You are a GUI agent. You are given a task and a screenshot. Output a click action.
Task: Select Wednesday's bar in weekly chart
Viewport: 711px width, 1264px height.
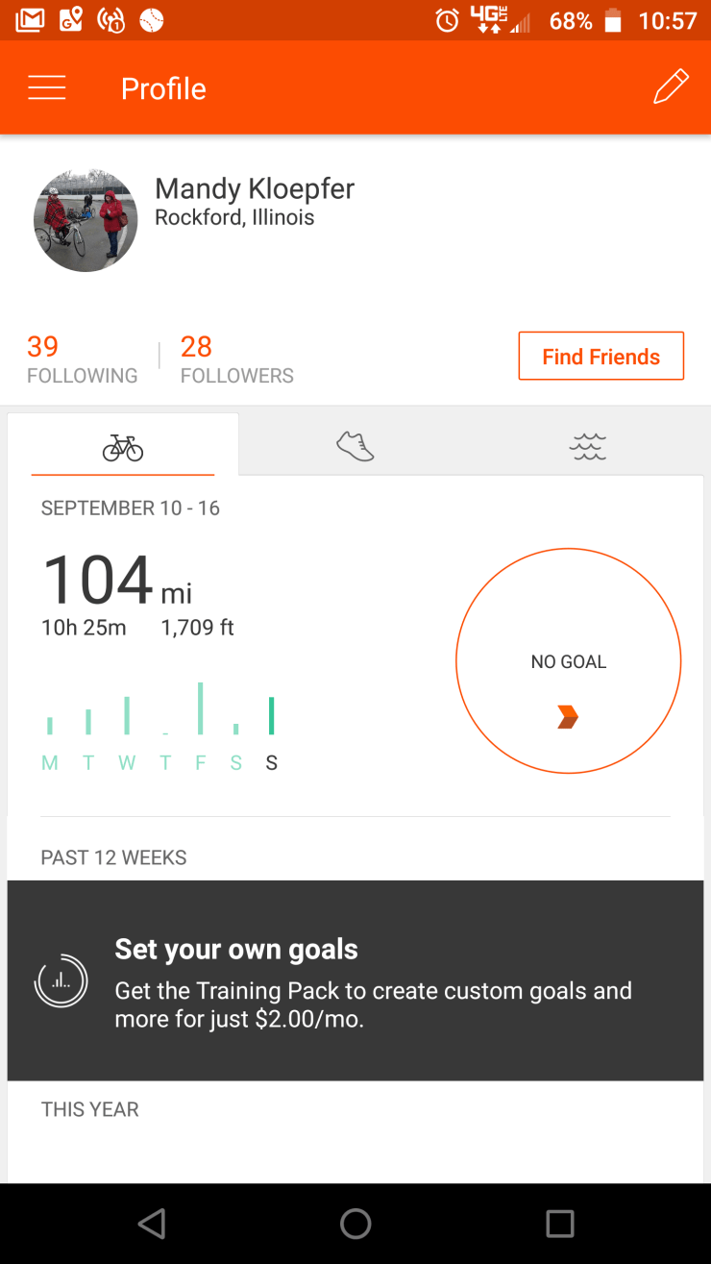127,716
